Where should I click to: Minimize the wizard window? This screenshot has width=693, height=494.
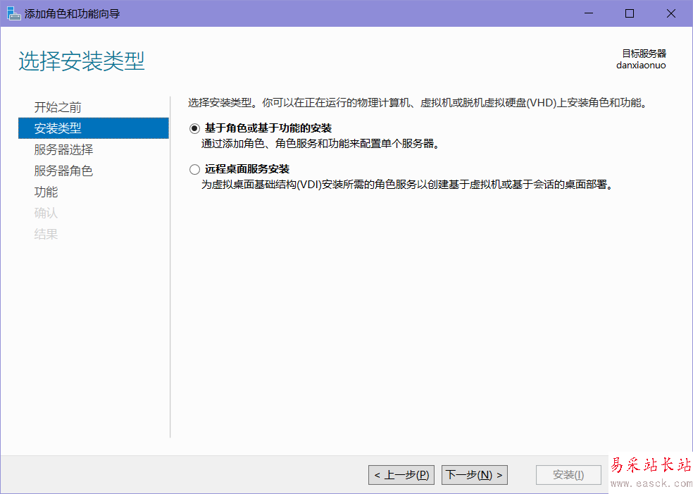click(589, 13)
